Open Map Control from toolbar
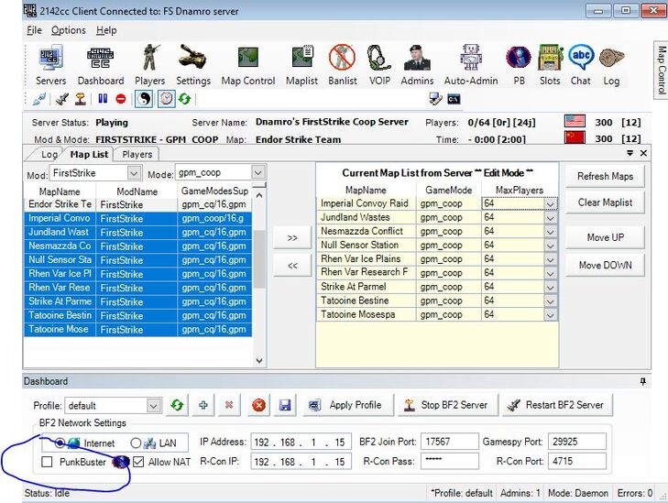 [248, 65]
